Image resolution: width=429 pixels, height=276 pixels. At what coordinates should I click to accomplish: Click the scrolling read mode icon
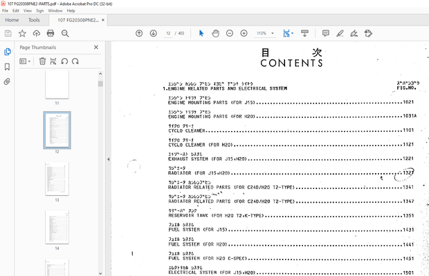click(304, 33)
